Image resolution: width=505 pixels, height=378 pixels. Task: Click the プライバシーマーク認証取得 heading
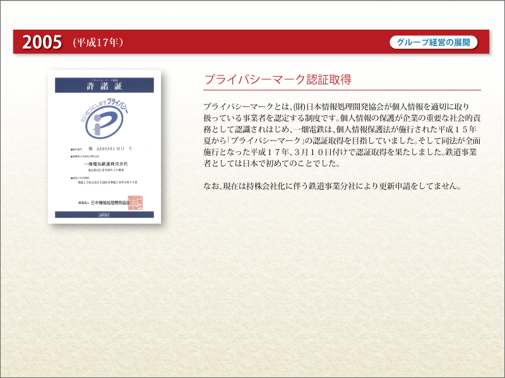277,80
